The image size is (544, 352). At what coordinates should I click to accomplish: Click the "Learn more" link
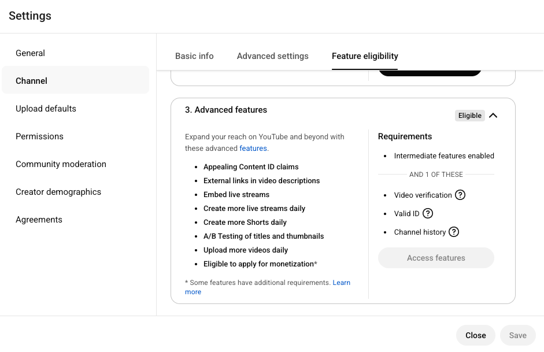point(341,283)
